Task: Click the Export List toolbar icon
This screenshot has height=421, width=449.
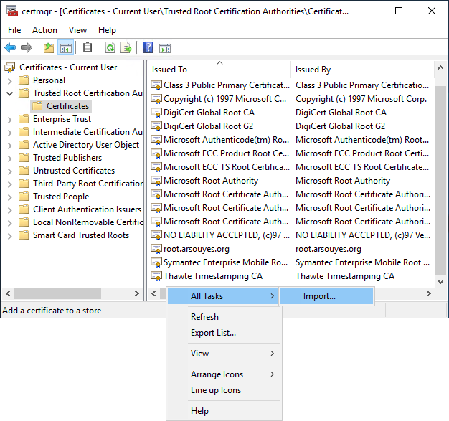Action: [x=126, y=47]
